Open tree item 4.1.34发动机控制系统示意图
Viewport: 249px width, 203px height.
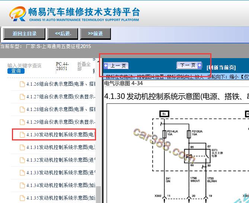61,185
